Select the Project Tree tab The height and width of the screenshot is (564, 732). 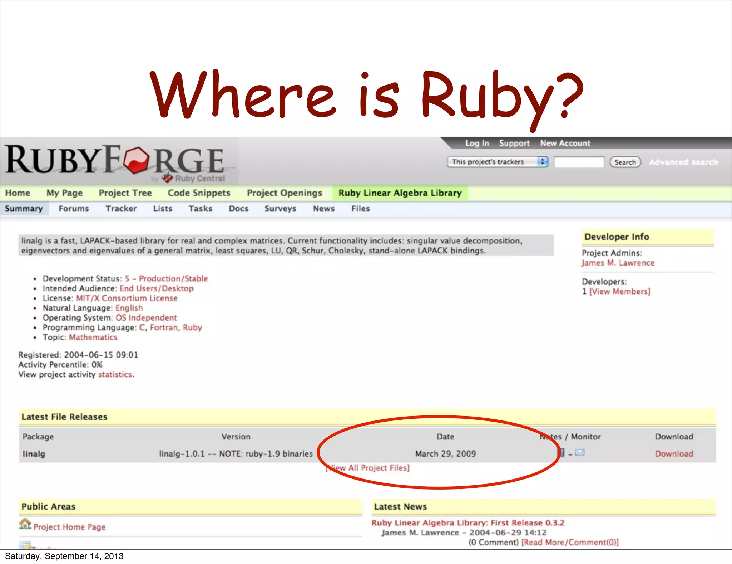pos(125,193)
